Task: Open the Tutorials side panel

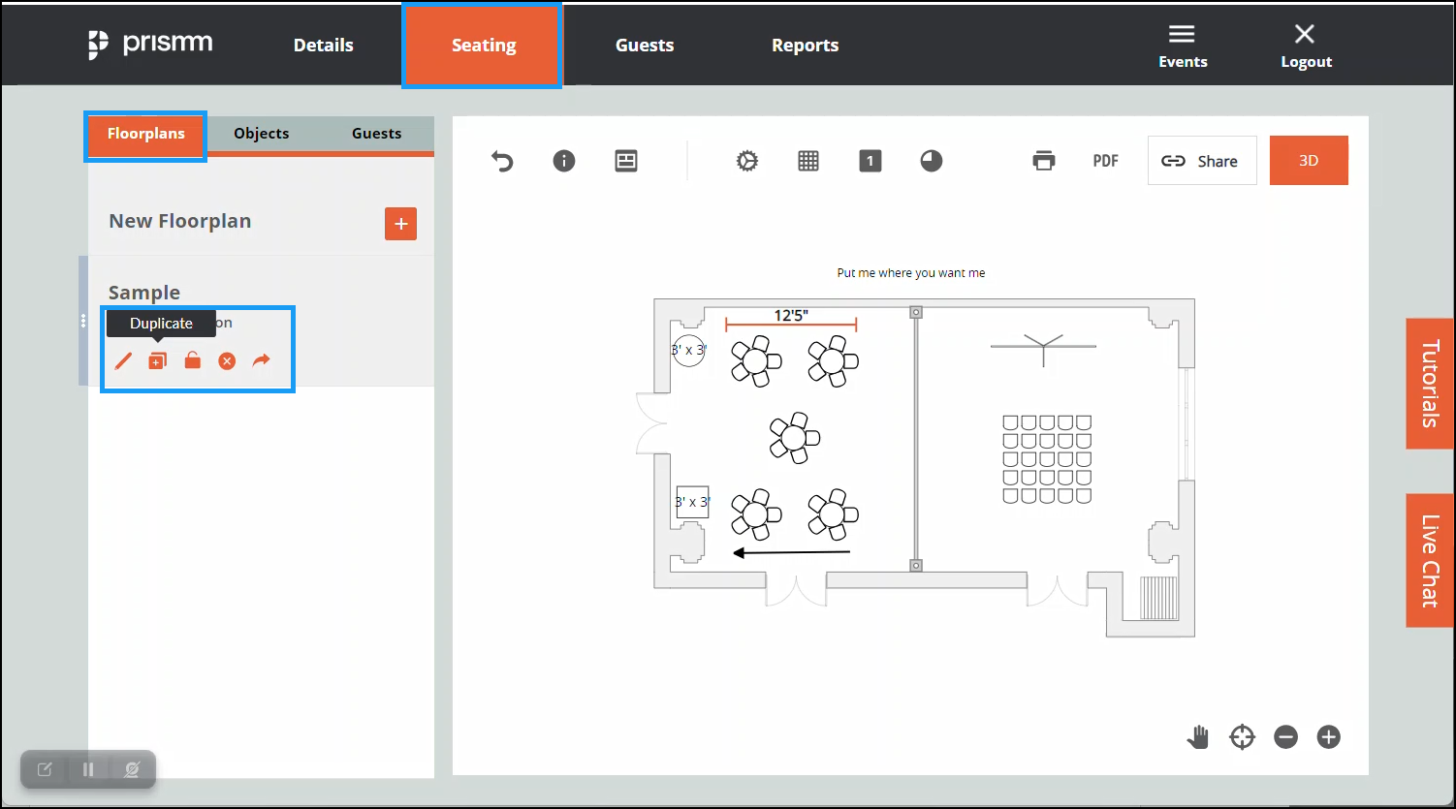Action: coord(1429,384)
